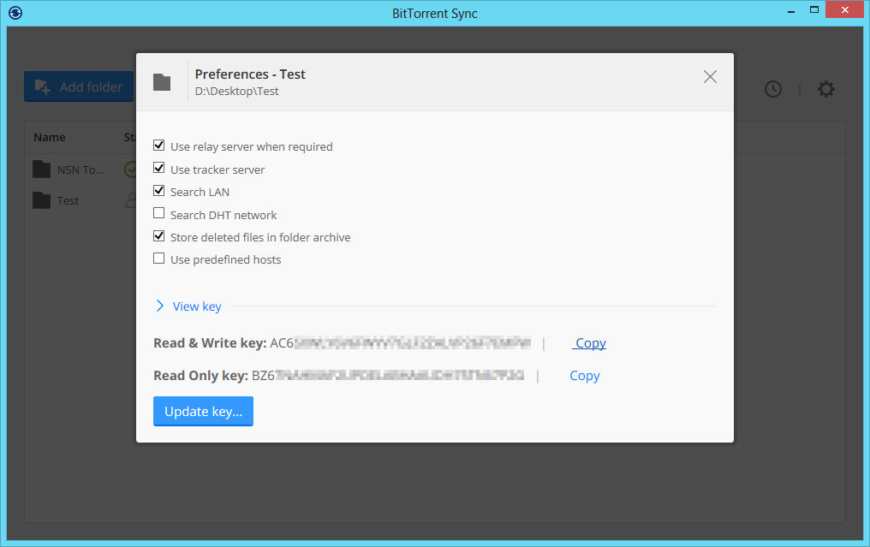This screenshot has width=870, height=547.
Task: Disable Use relay server when required
Action: [158, 146]
